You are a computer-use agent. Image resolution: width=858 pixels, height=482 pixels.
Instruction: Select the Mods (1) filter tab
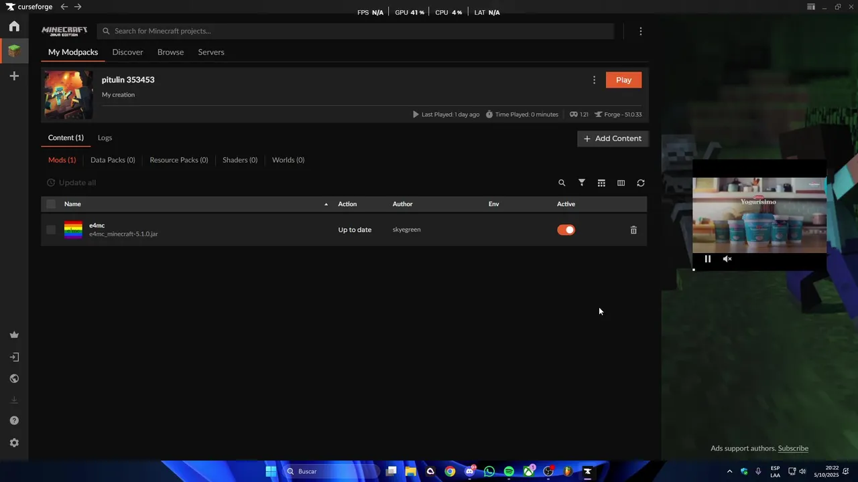[62, 160]
